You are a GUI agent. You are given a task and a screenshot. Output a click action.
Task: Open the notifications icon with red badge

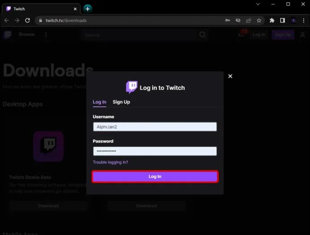pyautogui.click(x=242, y=34)
